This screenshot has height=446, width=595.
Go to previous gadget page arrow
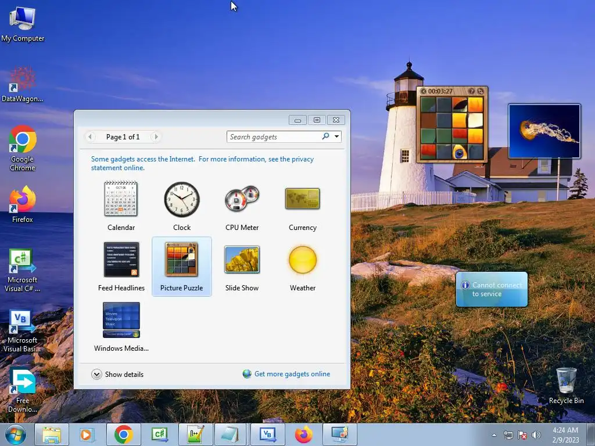(x=90, y=136)
